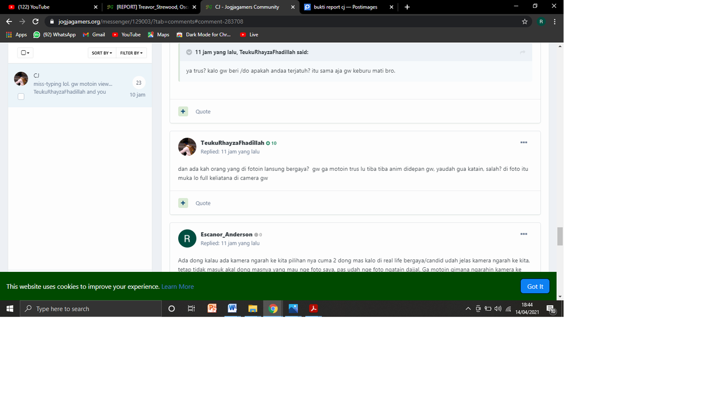Tick the CJ conversation checkbox
Image resolution: width=722 pixels, height=401 pixels.
[x=21, y=96]
